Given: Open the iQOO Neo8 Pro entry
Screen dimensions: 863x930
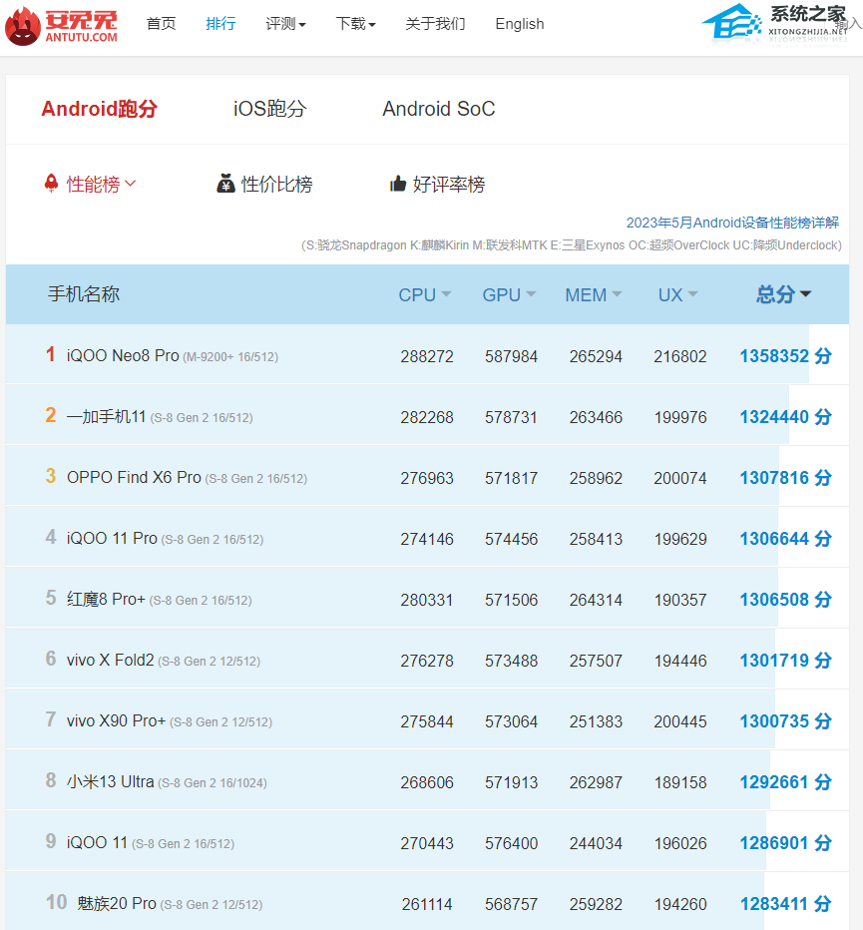Looking at the screenshot, I should tap(123, 355).
